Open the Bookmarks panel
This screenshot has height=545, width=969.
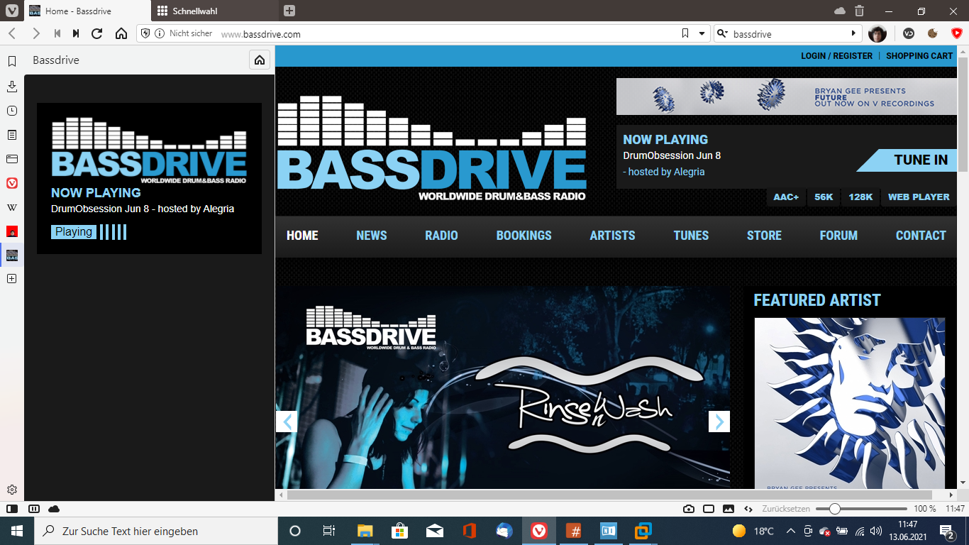pyautogui.click(x=12, y=61)
